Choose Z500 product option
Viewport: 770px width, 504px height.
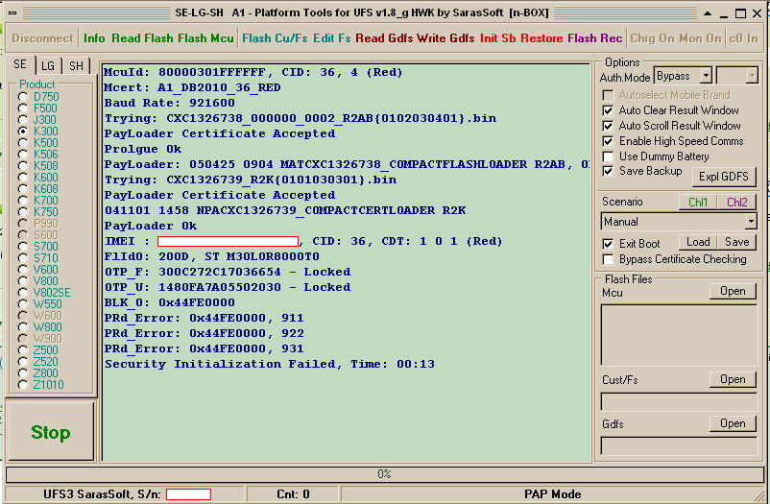pos(23,350)
